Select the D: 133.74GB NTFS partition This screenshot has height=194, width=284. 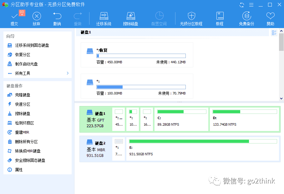[x=245, y=119]
